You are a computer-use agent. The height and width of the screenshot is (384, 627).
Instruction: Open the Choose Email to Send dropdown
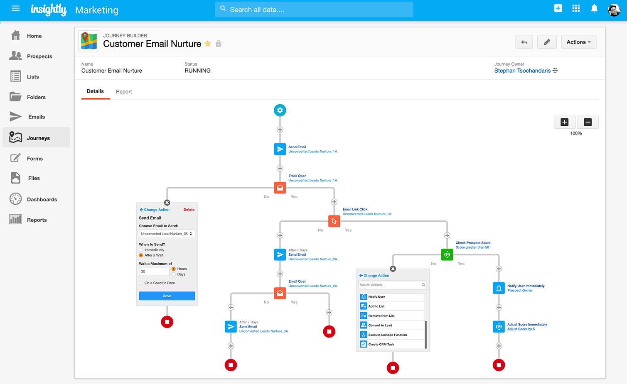[x=167, y=233]
